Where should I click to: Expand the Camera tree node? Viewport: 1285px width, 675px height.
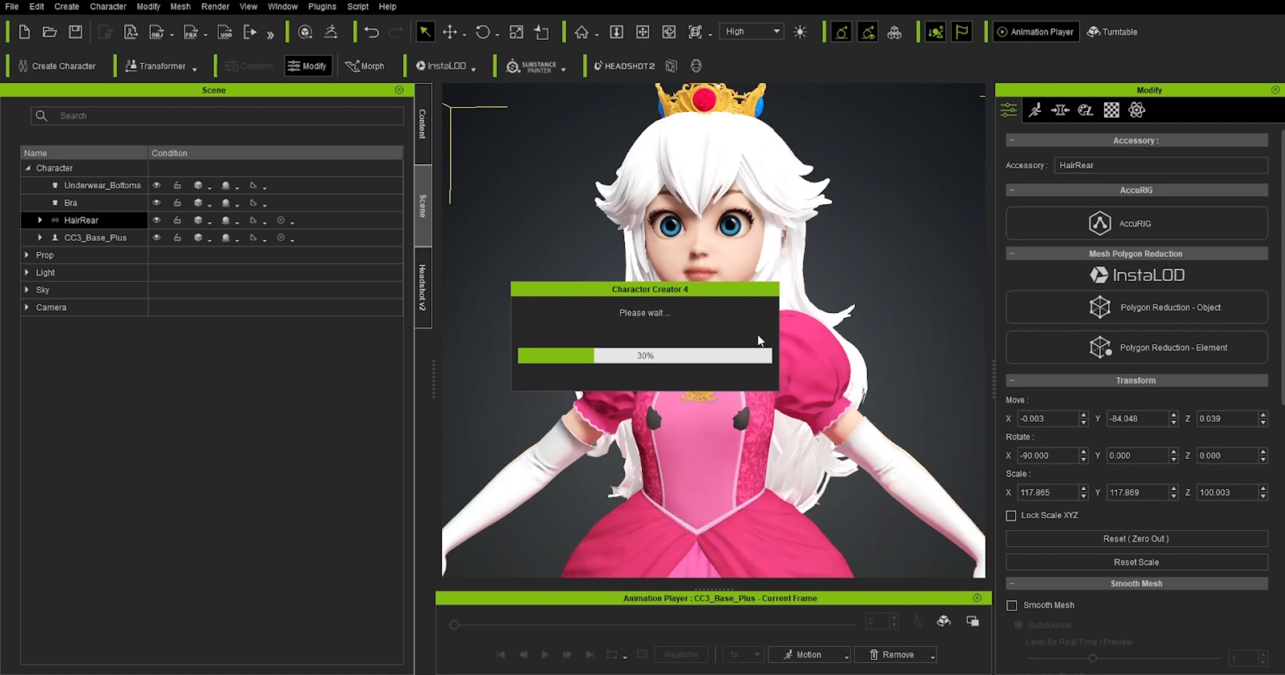click(27, 308)
